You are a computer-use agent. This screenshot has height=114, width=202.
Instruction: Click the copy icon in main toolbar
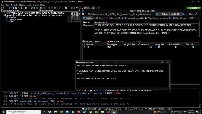13,8
